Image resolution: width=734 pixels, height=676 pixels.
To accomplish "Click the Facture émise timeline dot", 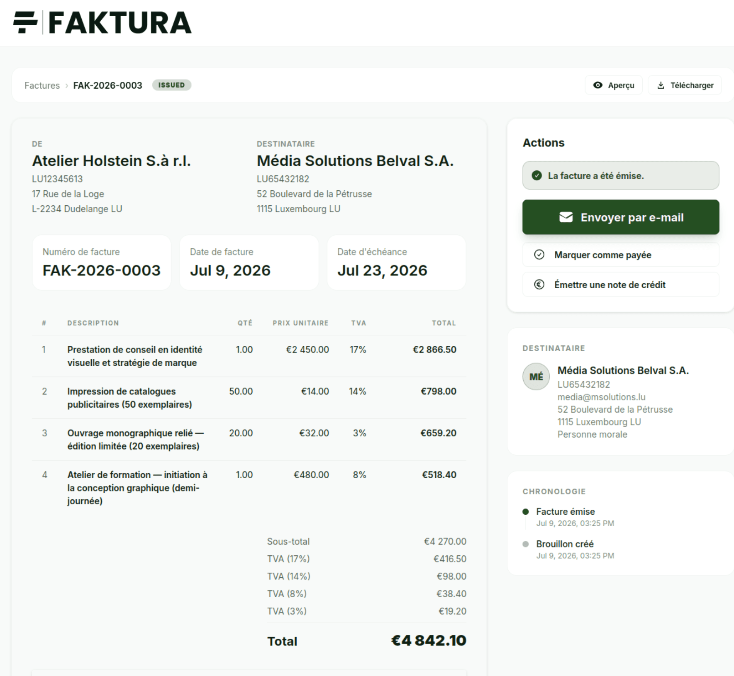I will [x=526, y=512].
